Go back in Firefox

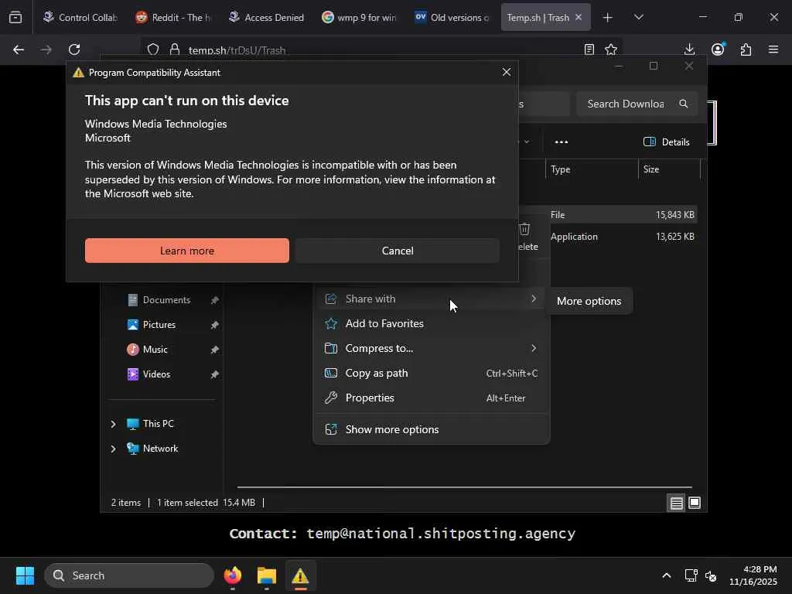pyautogui.click(x=19, y=49)
